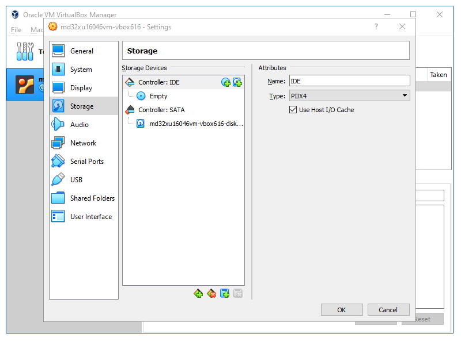This screenshot has width=461, height=345.
Task: Open the File menu in VirtualBox Manager
Action: (16, 30)
